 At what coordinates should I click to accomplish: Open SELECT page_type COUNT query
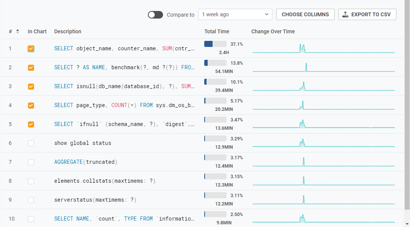pos(124,105)
